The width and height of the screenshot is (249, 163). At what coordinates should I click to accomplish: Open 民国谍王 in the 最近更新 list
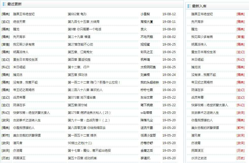[x=19, y=158]
